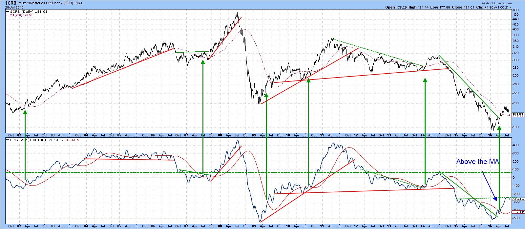Click the 360 price axis label
Viewport: 525px width, 229px height.
(x=515, y=41)
